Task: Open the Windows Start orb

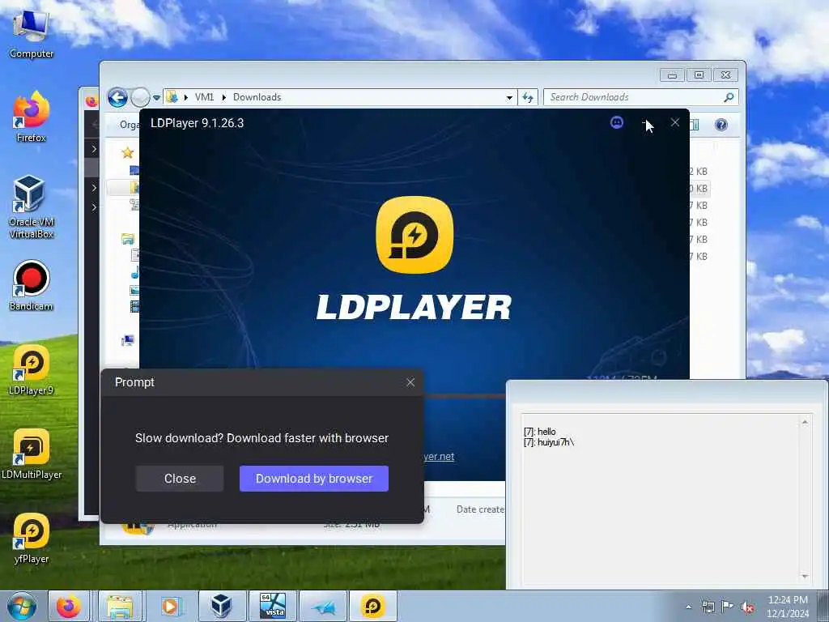Action: pyautogui.click(x=22, y=606)
